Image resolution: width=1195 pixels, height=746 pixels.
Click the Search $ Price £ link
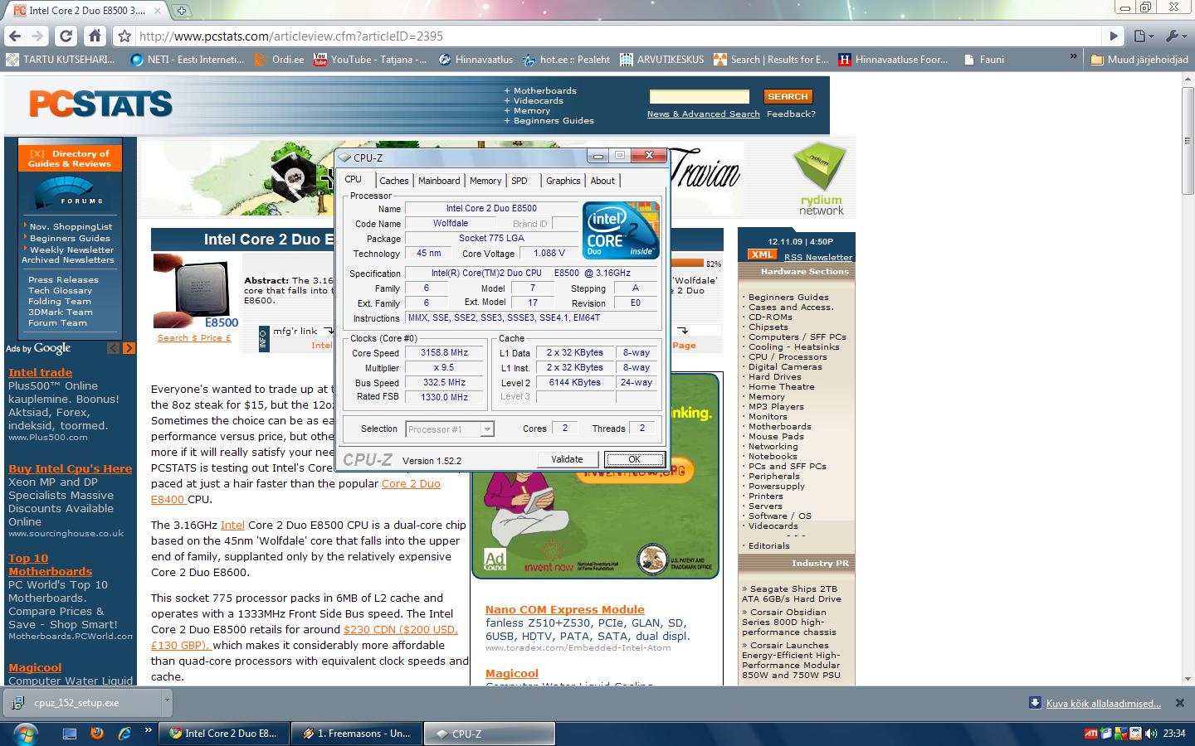coord(194,338)
